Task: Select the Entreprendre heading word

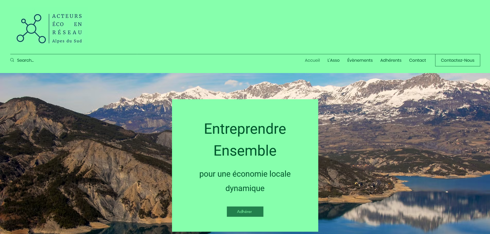Action: 245,129
